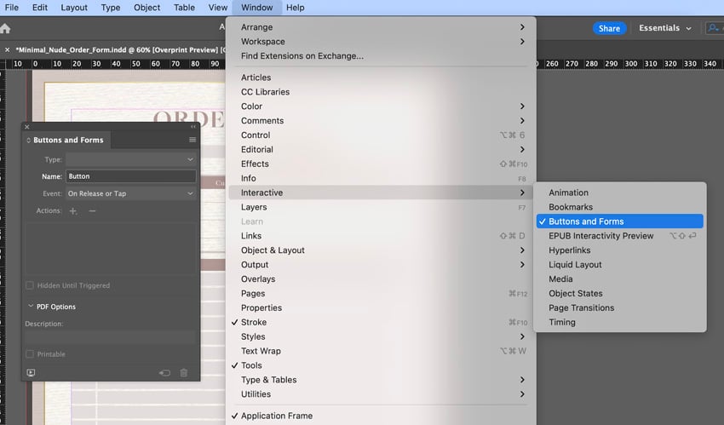The height and width of the screenshot is (425, 724).
Task: Expand the Editorial submenu
Action: [382, 150]
